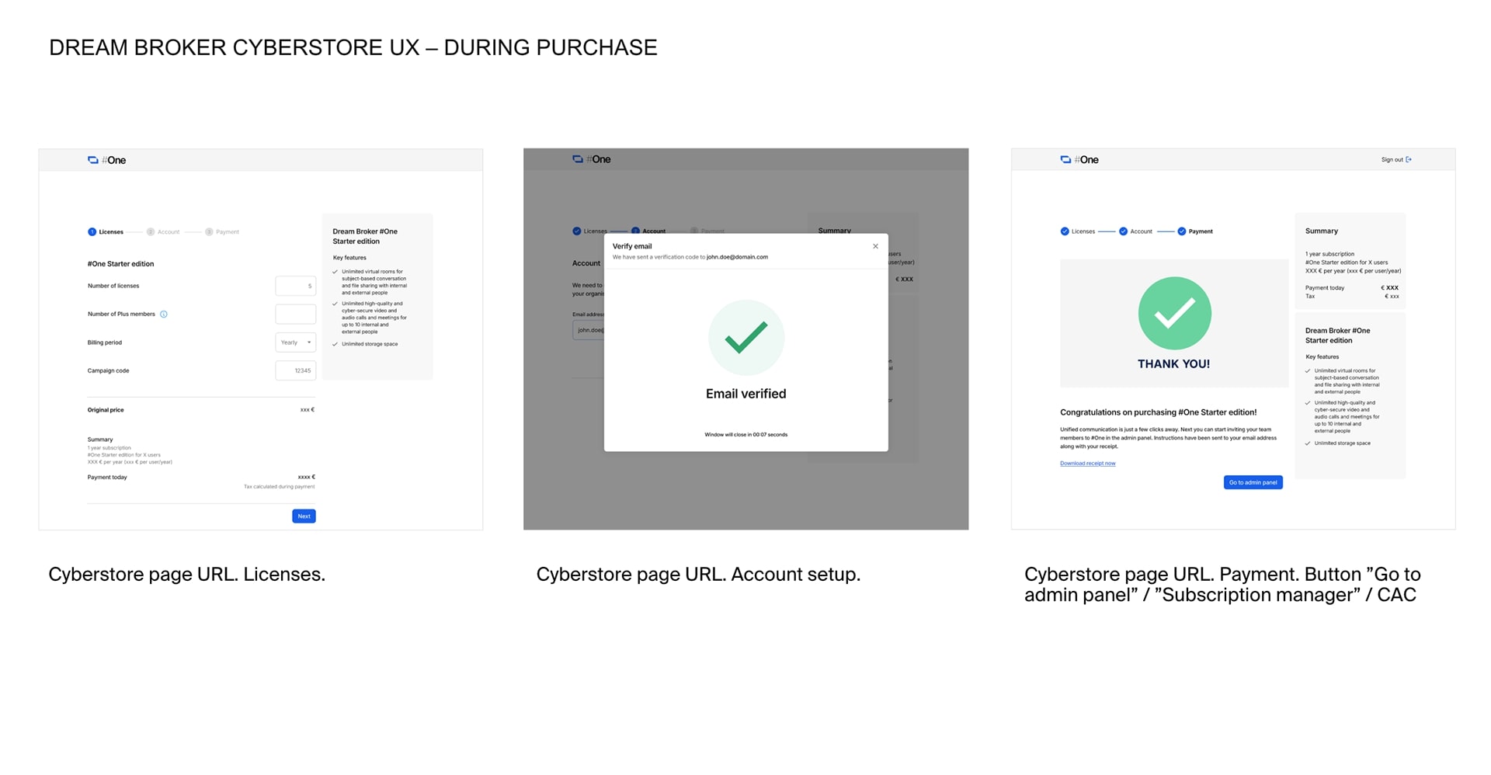Click 'Tax calculated during payment' note
Viewport: 1491px width, 775px height.
(279, 487)
